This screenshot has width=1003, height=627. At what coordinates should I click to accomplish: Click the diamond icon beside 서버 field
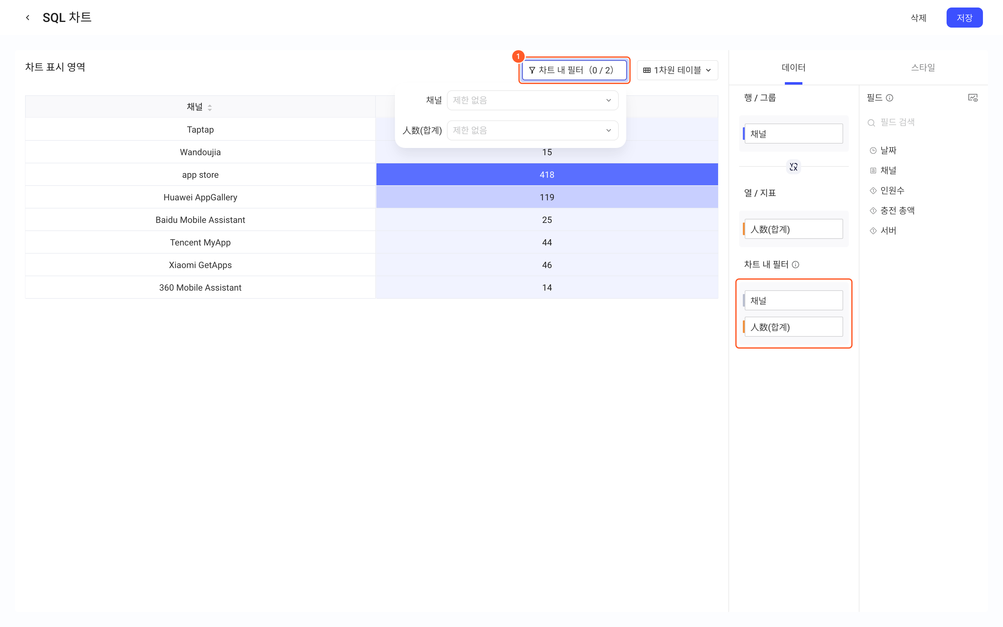point(873,230)
